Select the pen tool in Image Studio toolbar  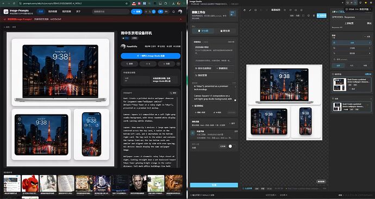pos(250,10)
